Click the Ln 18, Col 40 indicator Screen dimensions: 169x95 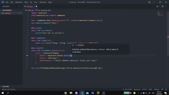click(x=127, y=89)
